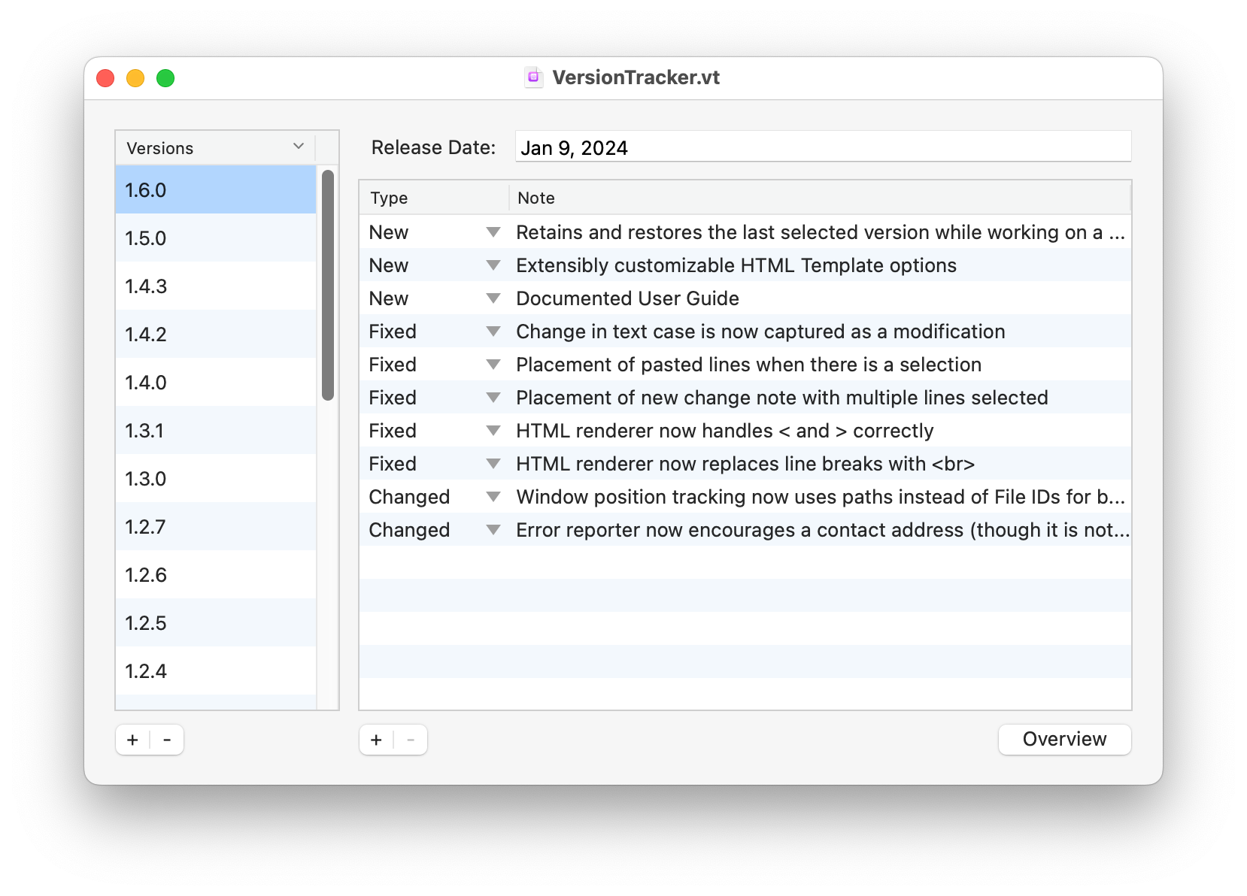Select version 1.5.0 from the list

point(215,238)
